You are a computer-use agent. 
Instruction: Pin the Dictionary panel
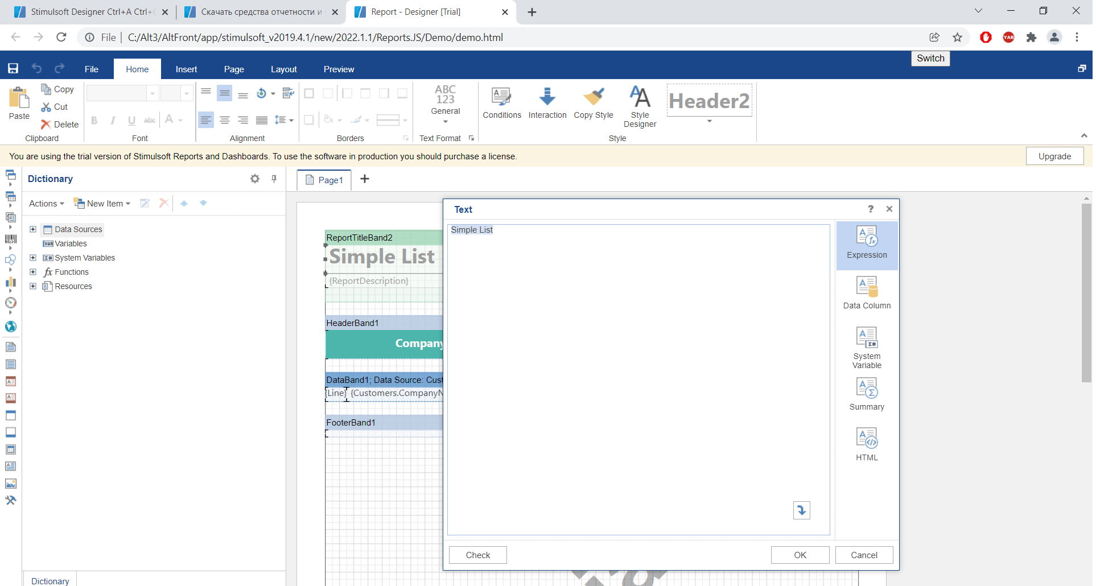(x=274, y=179)
